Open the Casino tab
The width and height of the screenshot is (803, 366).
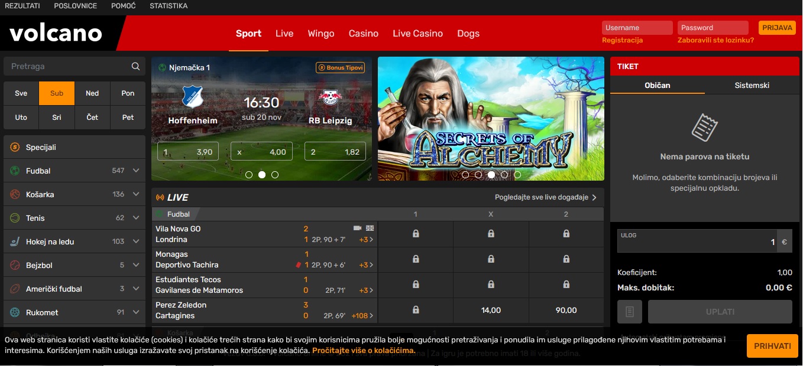point(364,34)
